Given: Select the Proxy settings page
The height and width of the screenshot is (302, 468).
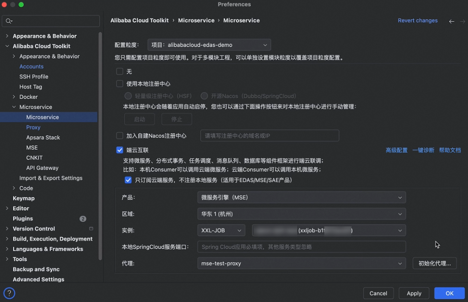Looking at the screenshot, I should tap(33, 127).
